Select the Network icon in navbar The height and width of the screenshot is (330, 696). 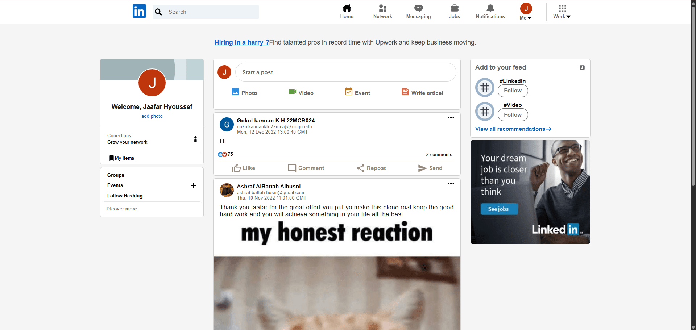[382, 8]
